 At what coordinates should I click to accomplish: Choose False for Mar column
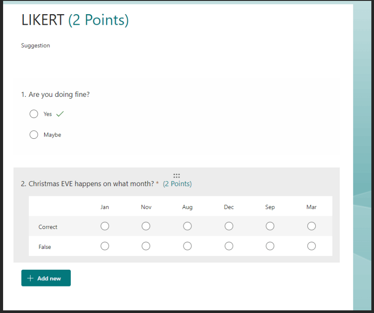pyautogui.click(x=312, y=246)
